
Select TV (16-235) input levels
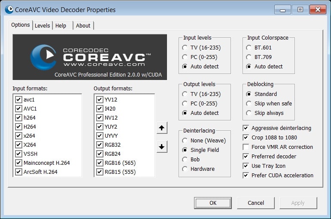click(x=185, y=48)
